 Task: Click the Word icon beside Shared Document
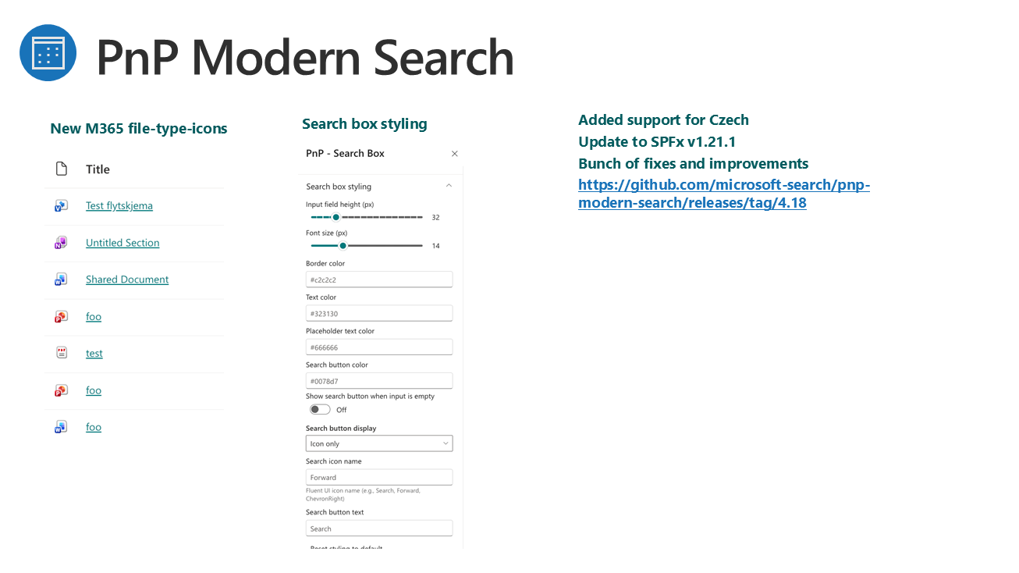(x=61, y=279)
